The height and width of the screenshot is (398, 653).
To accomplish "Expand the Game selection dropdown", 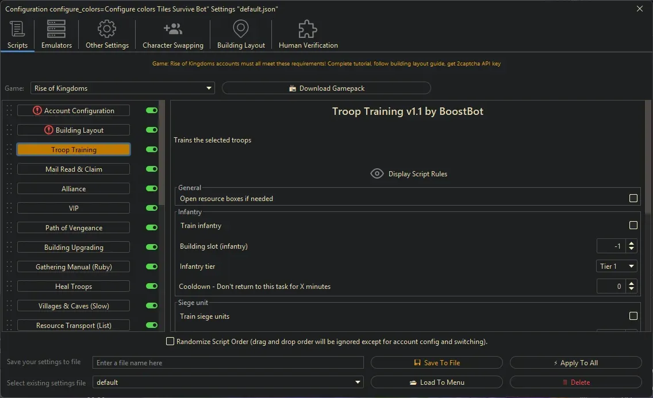I will [x=209, y=88].
